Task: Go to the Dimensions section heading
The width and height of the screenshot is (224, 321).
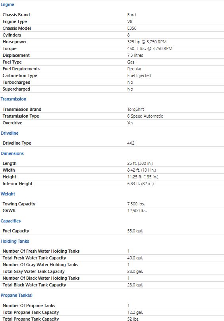Action: pyautogui.click(x=12, y=153)
